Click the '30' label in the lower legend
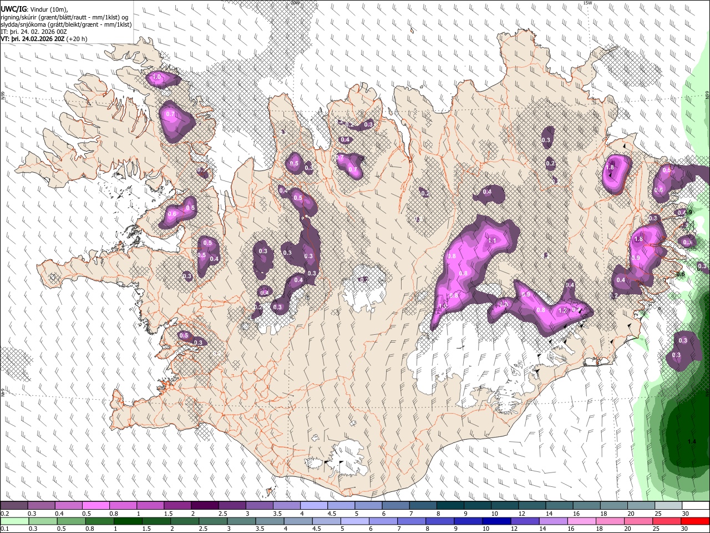The width and height of the screenshot is (710, 533). pos(686,529)
